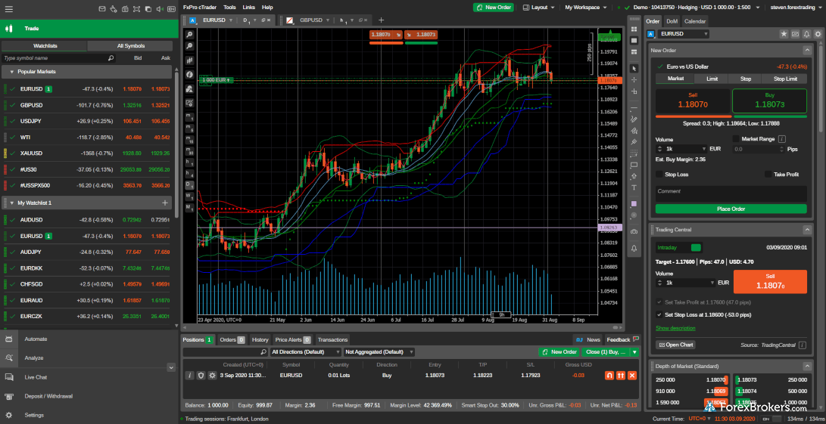The width and height of the screenshot is (826, 424).
Task: Enable the Stop Loss checkbox
Action: tap(659, 174)
